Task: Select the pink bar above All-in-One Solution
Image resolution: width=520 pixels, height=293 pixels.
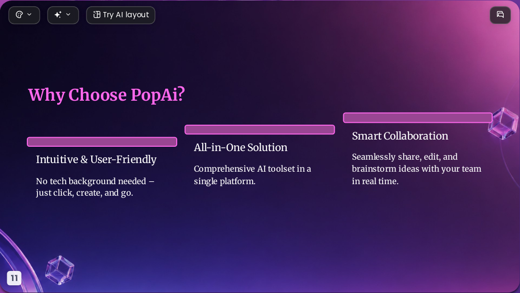Action: [x=260, y=129]
